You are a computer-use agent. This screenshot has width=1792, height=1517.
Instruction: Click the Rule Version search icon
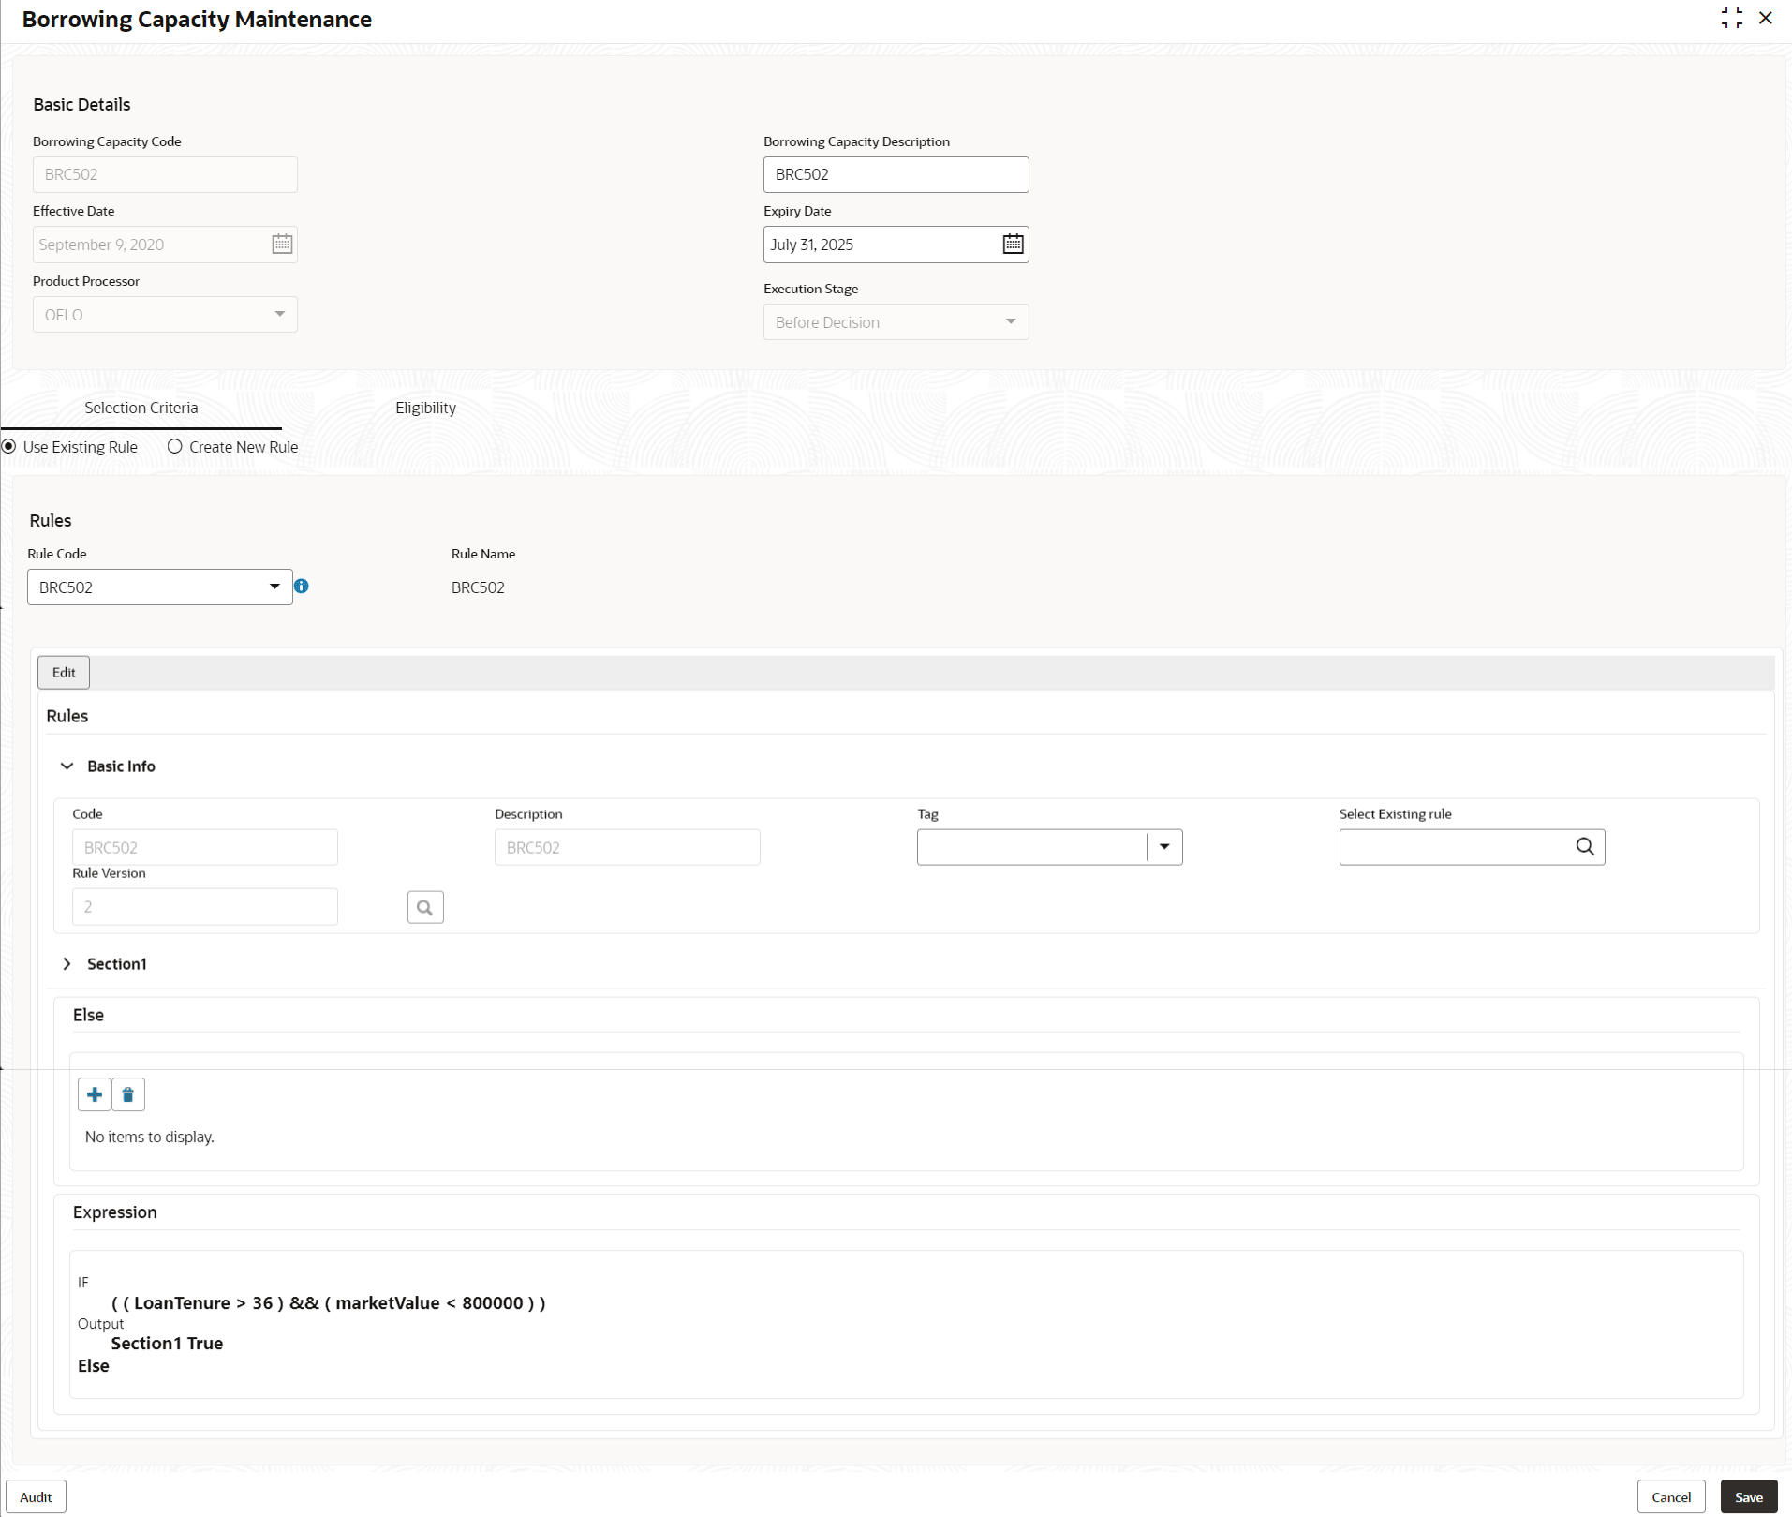pos(425,907)
